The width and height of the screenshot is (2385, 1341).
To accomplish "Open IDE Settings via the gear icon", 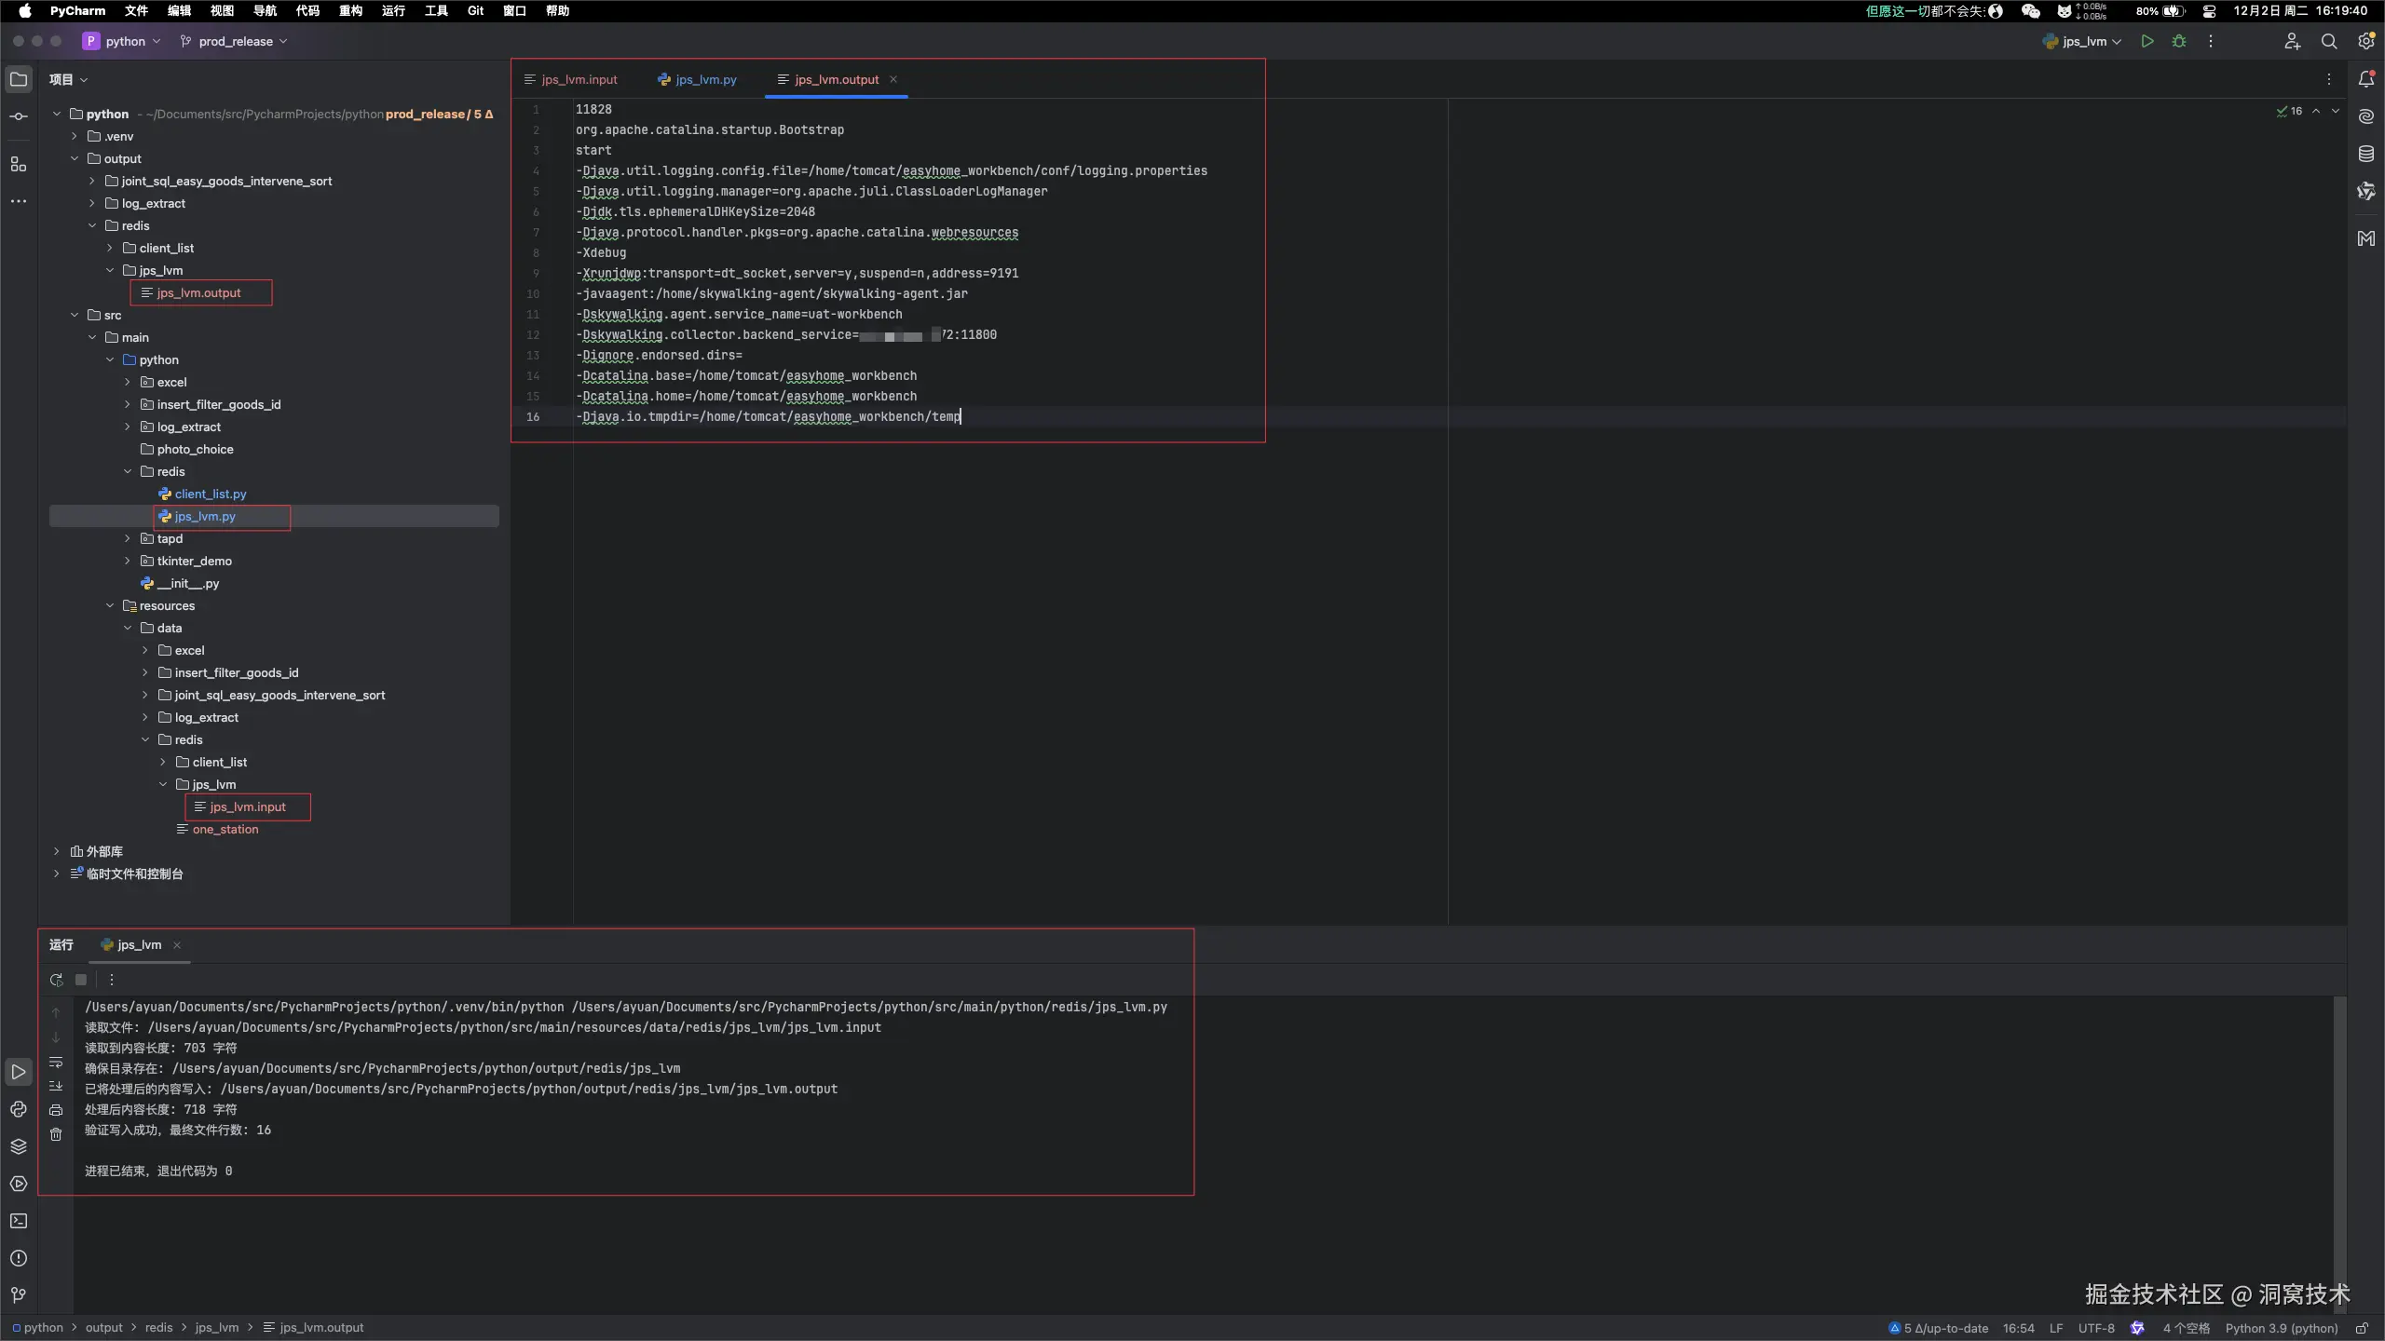I will [2365, 41].
